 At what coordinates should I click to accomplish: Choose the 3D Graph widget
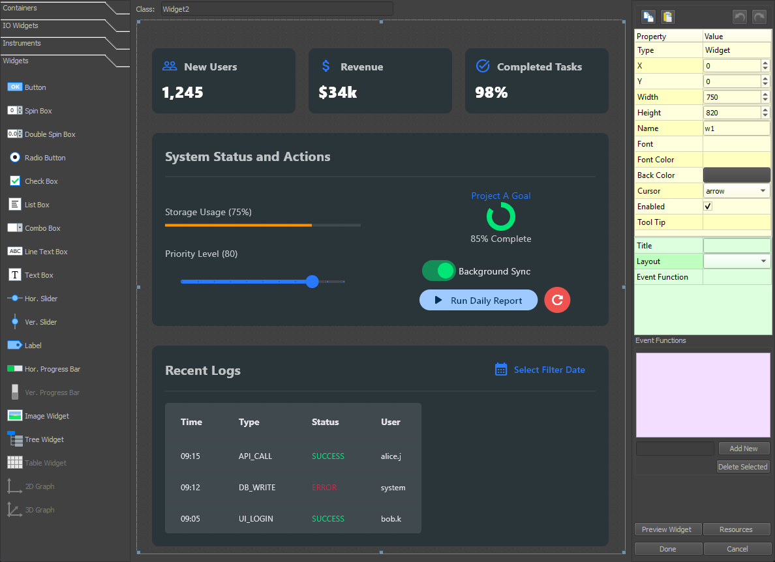[39, 509]
